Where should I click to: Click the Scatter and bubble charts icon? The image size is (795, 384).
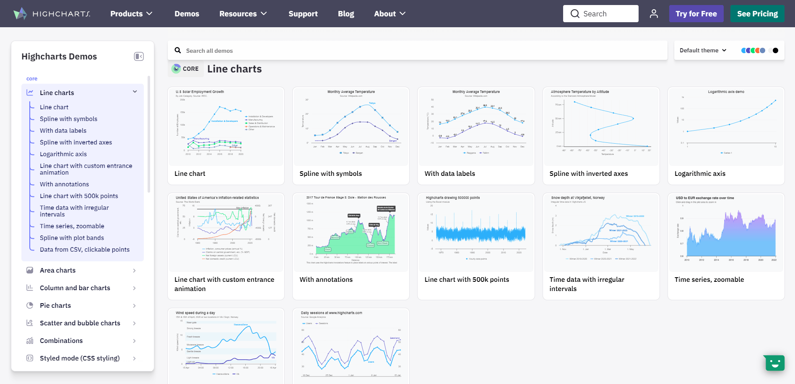(x=30, y=323)
